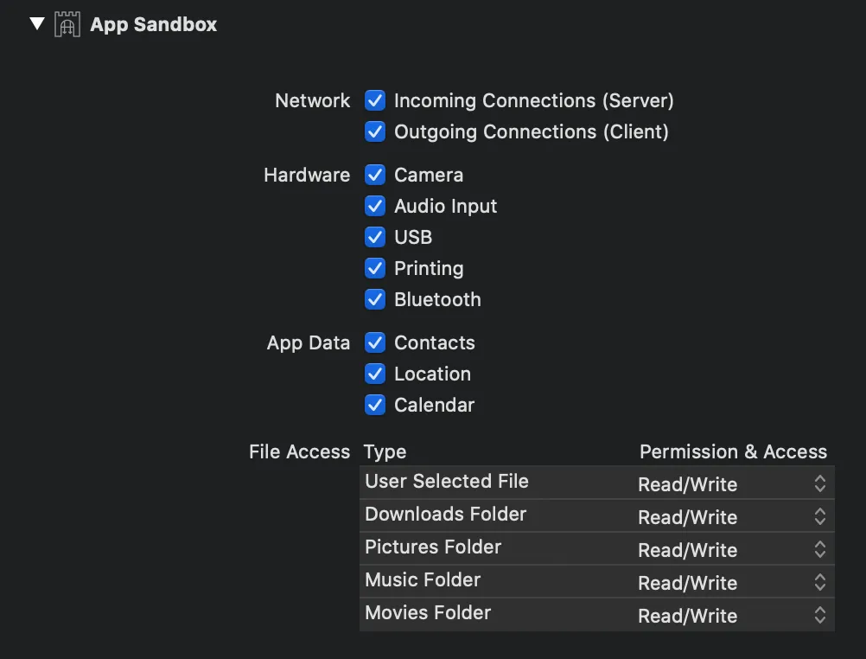This screenshot has width=866, height=659.
Task: Uncheck Incoming Connections (Server)
Action: coord(375,100)
